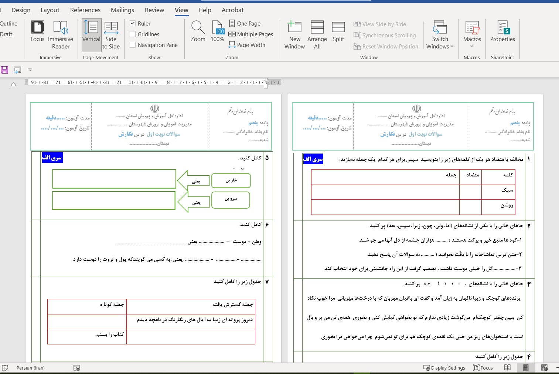Open Display Settings in the status bar
Image resolution: width=559 pixels, height=374 pixels.
point(444,368)
